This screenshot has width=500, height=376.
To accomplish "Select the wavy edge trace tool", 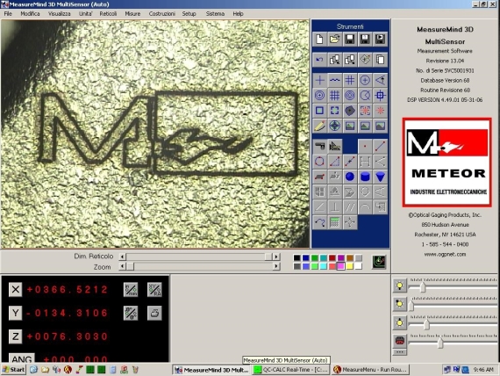I will pos(334,80).
